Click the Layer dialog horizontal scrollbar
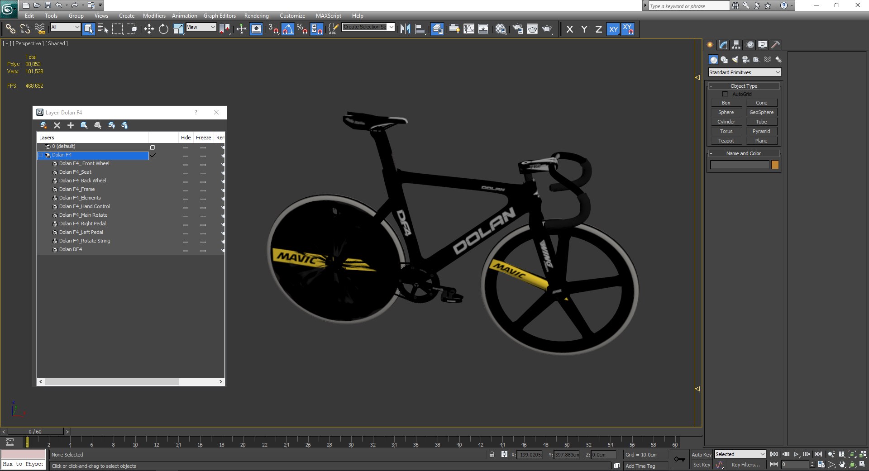 click(x=112, y=381)
